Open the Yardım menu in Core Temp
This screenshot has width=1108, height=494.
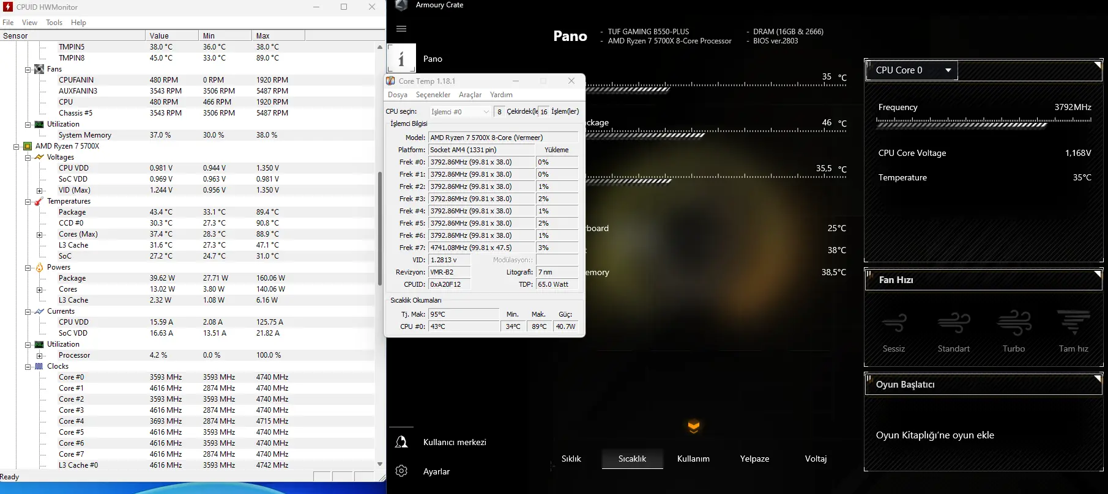501,95
